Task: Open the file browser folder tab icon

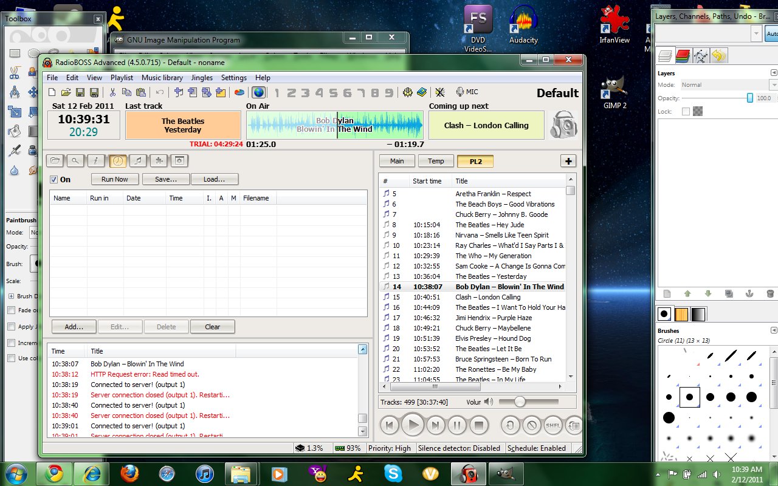Action: tap(55, 160)
